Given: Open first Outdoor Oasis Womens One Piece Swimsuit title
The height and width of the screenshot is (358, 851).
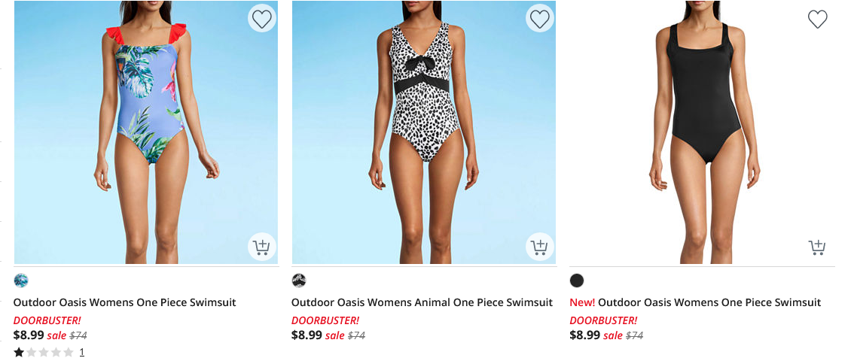Looking at the screenshot, I should pyautogui.click(x=125, y=302).
